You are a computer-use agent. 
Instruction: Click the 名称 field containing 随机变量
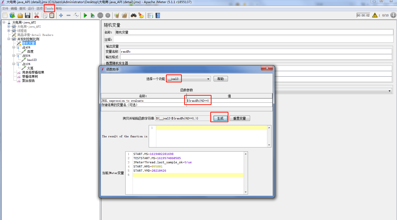click(254, 32)
